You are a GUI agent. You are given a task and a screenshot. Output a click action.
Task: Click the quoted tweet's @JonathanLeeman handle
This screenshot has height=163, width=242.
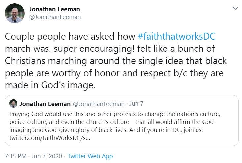pos(98,104)
